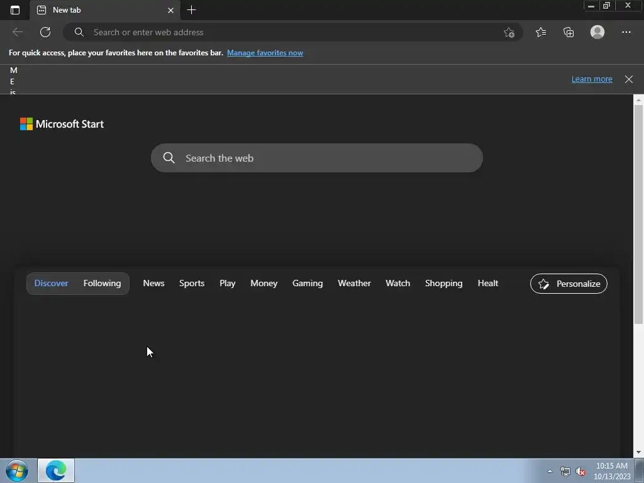Open Settings and more menu
This screenshot has width=644, height=483.
pyautogui.click(x=626, y=32)
